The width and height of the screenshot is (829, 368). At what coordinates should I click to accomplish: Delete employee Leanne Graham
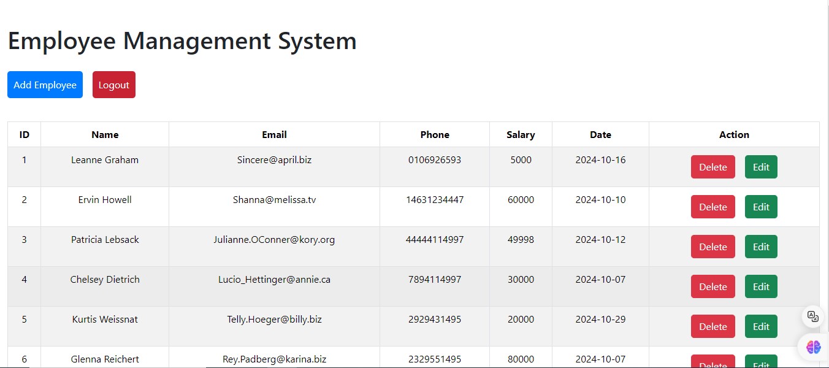(712, 167)
